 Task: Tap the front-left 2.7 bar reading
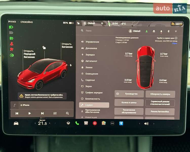129,54
